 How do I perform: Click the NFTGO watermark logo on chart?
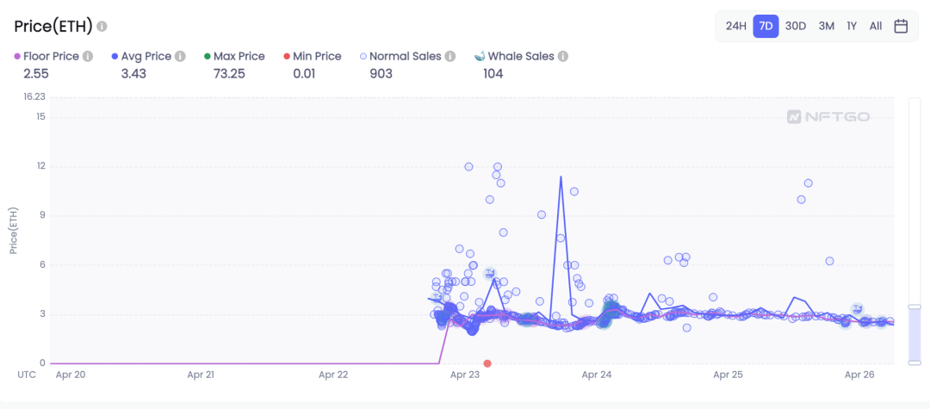[828, 117]
